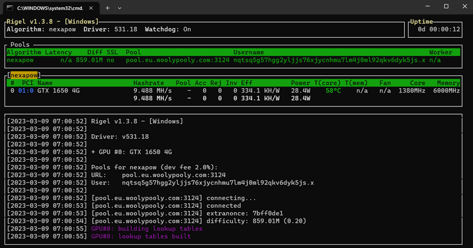Click the blue PCI value '01:0'

click(x=26, y=91)
